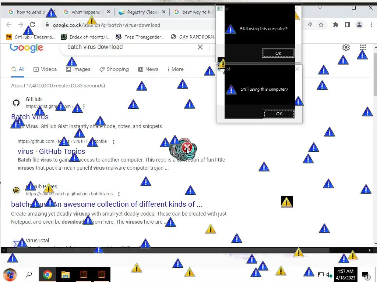This screenshot has height=282, width=377.
Task: Click the vertical scrollbar thumb
Action: tap(375, 74)
